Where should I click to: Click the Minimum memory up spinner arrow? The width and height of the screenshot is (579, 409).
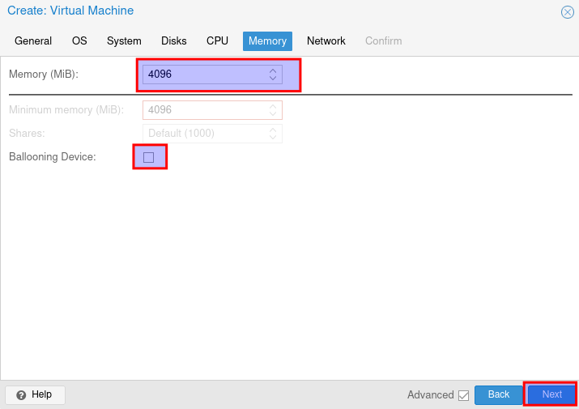pyautogui.click(x=273, y=106)
